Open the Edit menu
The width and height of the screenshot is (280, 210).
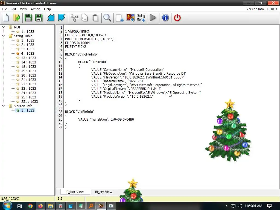pos(13,9)
